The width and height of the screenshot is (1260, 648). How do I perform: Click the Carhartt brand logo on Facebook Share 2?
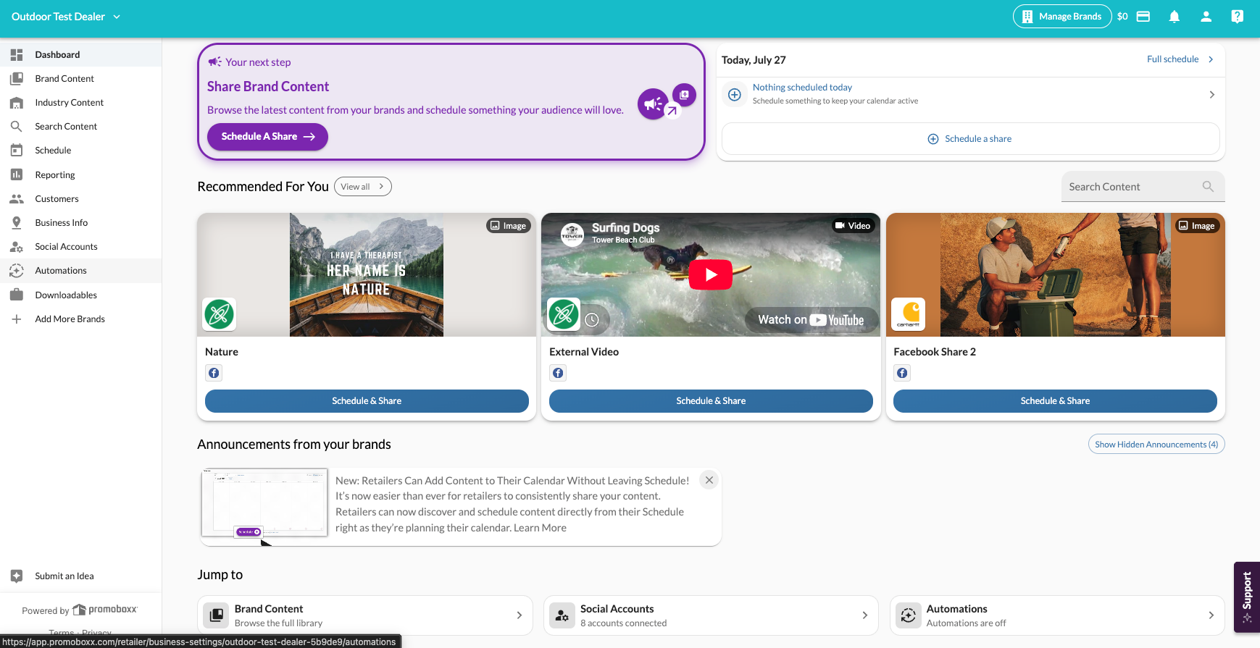(x=909, y=314)
